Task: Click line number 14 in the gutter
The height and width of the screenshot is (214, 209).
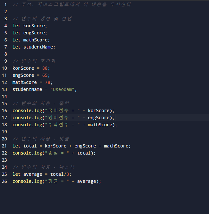Action: (4, 96)
